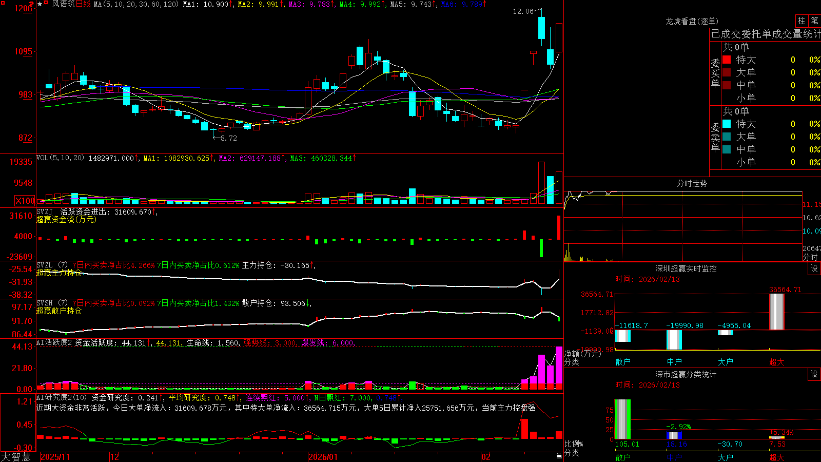Click the 资金活跃度: 44.131 value

tap(113, 342)
